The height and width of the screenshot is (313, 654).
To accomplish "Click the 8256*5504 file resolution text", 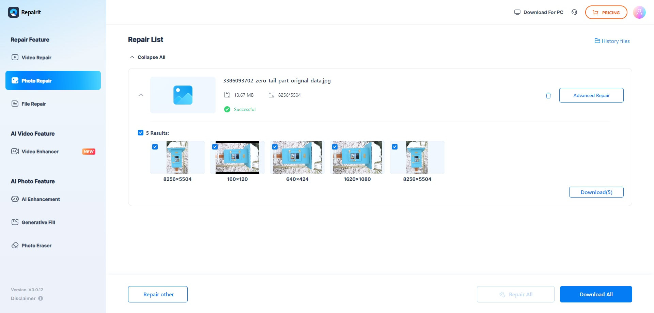I will [x=290, y=95].
